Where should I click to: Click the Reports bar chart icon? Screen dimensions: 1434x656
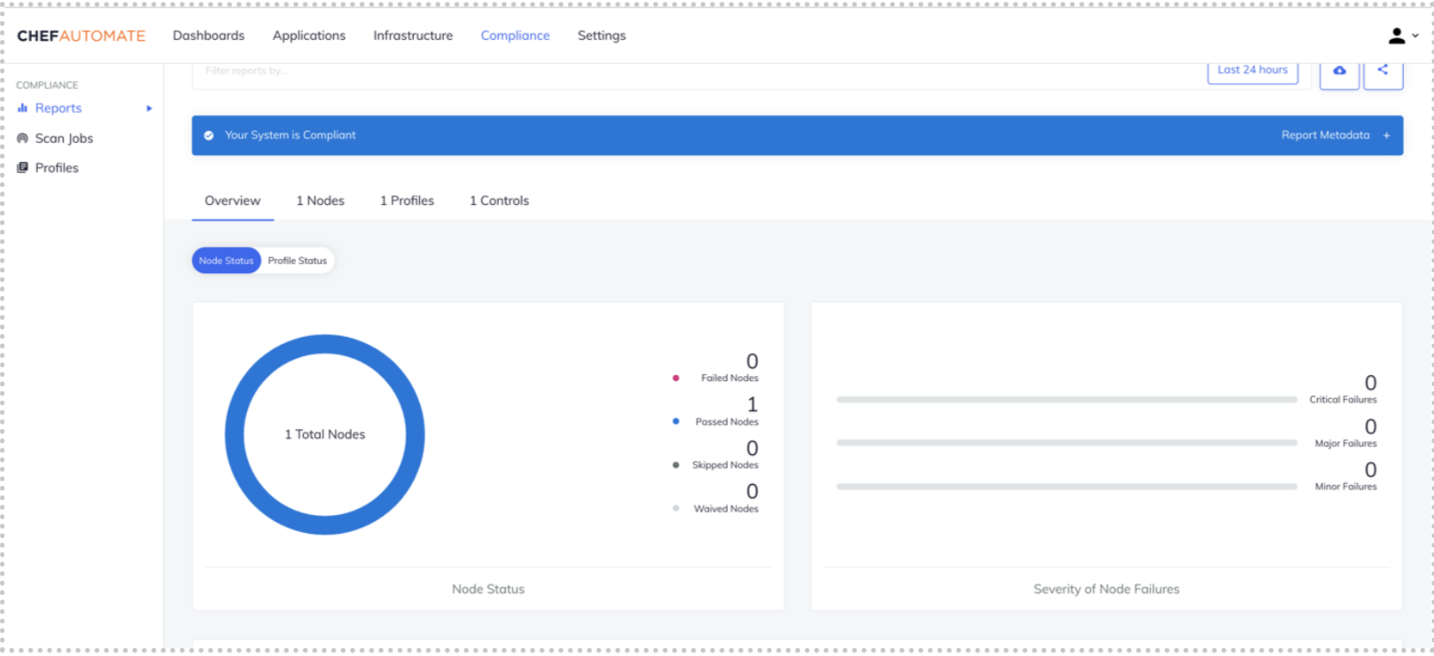click(22, 108)
